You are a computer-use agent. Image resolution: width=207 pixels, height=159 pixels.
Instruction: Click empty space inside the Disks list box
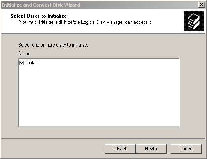click(99, 96)
